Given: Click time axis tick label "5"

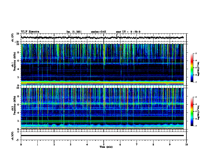Looking at the screenshot, I should (x=104, y=145).
